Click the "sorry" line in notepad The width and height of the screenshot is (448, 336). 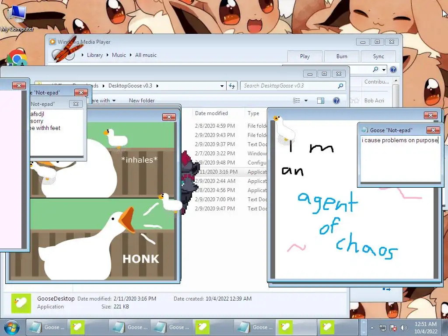point(37,121)
